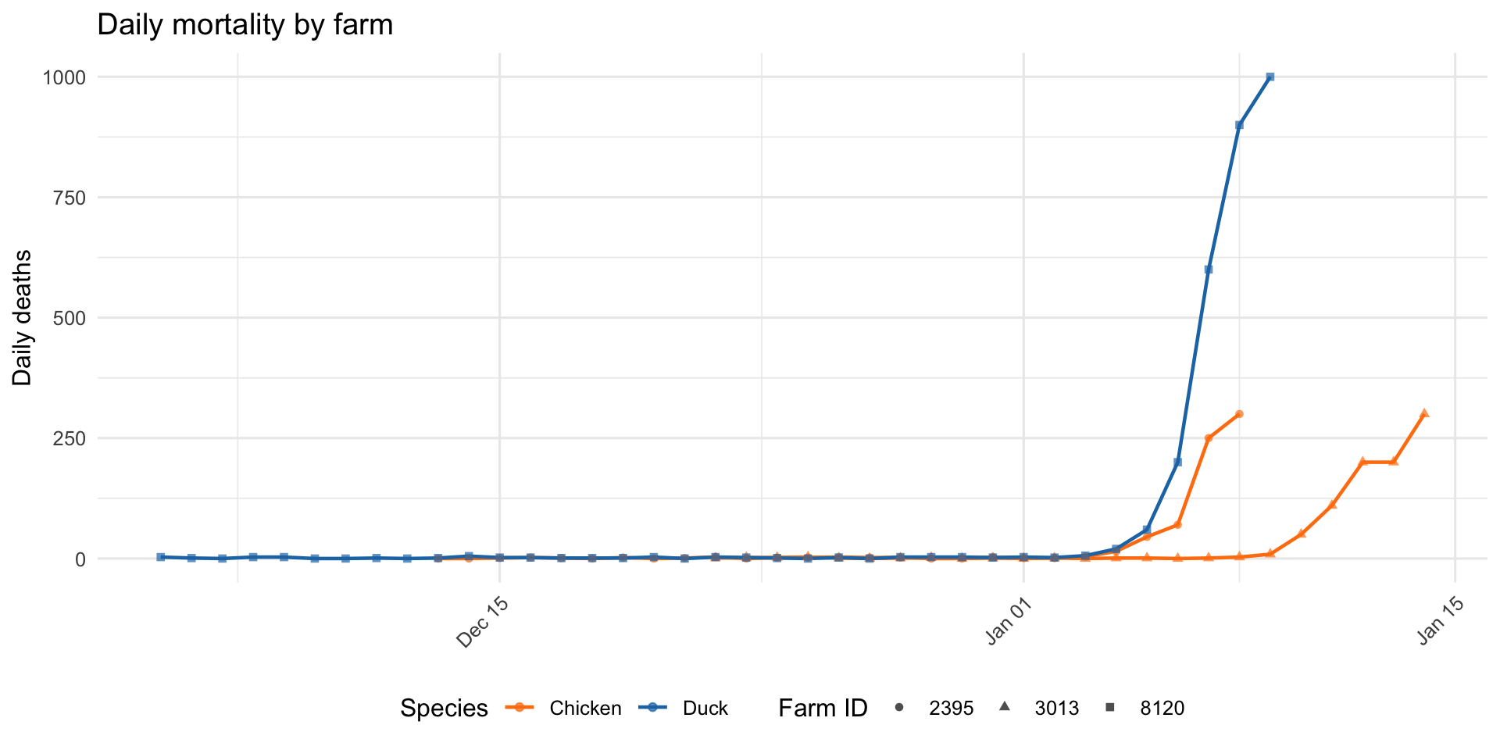
Task: Click the first blue square data point
Action: [x=160, y=557]
